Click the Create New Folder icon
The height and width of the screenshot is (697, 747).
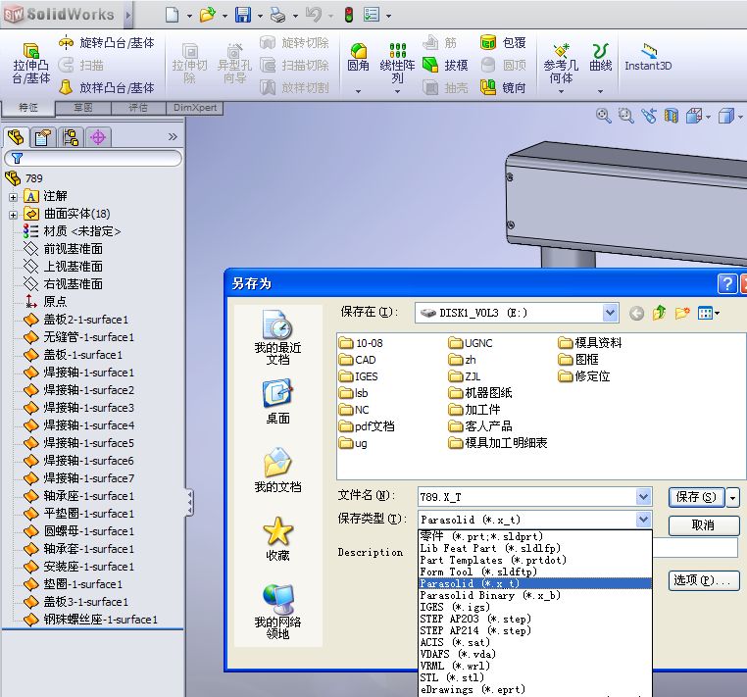682,313
